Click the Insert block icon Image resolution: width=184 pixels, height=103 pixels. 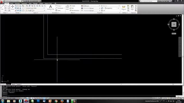click(x=67, y=7)
